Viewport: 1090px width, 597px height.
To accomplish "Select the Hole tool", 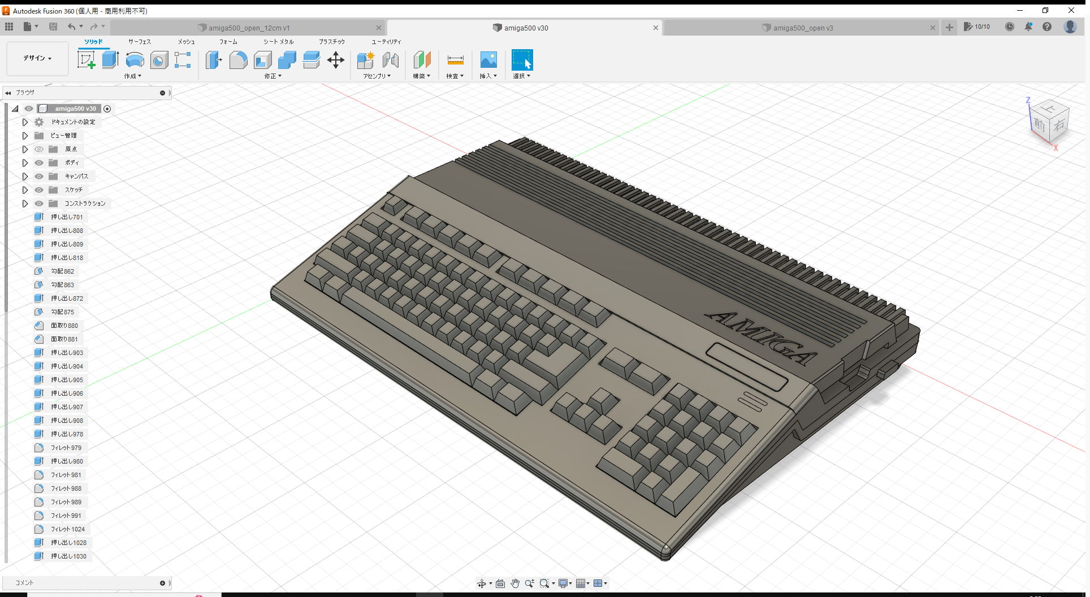I will pyautogui.click(x=159, y=60).
